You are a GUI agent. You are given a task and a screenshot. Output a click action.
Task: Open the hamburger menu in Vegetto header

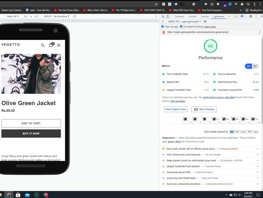pos(59,45)
